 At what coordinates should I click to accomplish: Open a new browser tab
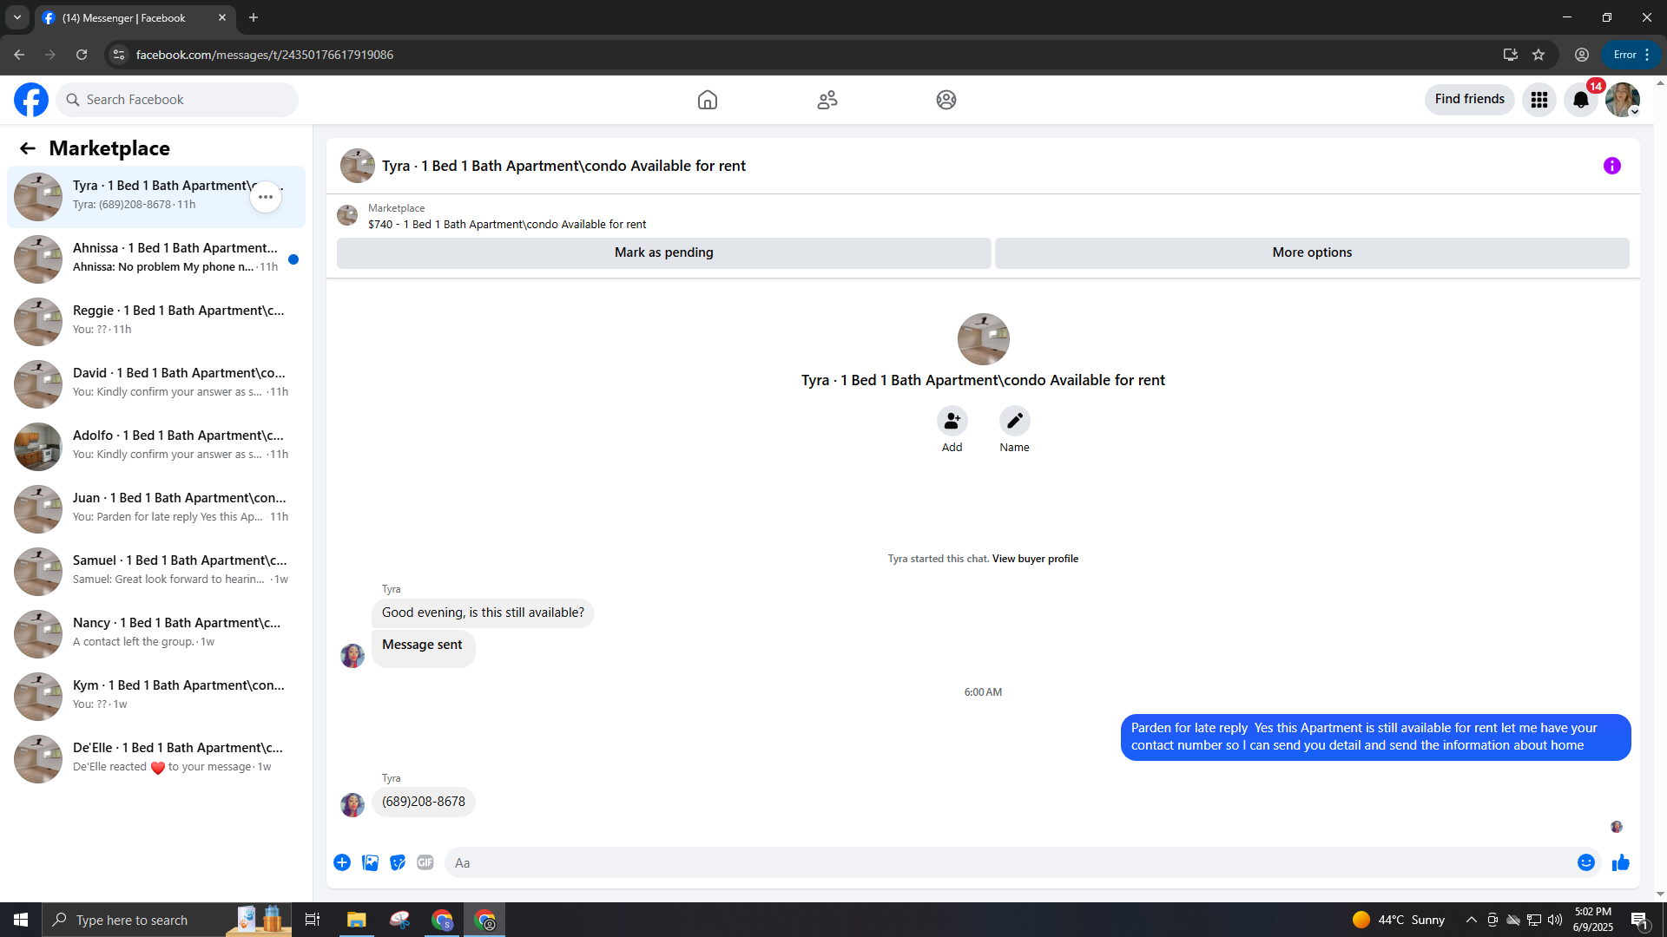tap(254, 17)
